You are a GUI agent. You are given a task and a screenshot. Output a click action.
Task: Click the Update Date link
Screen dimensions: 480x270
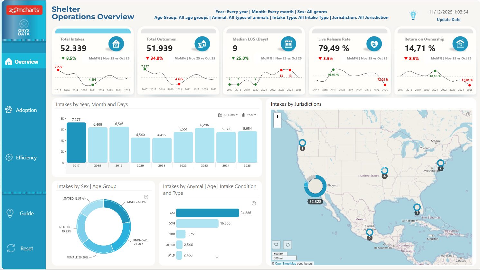tap(448, 19)
